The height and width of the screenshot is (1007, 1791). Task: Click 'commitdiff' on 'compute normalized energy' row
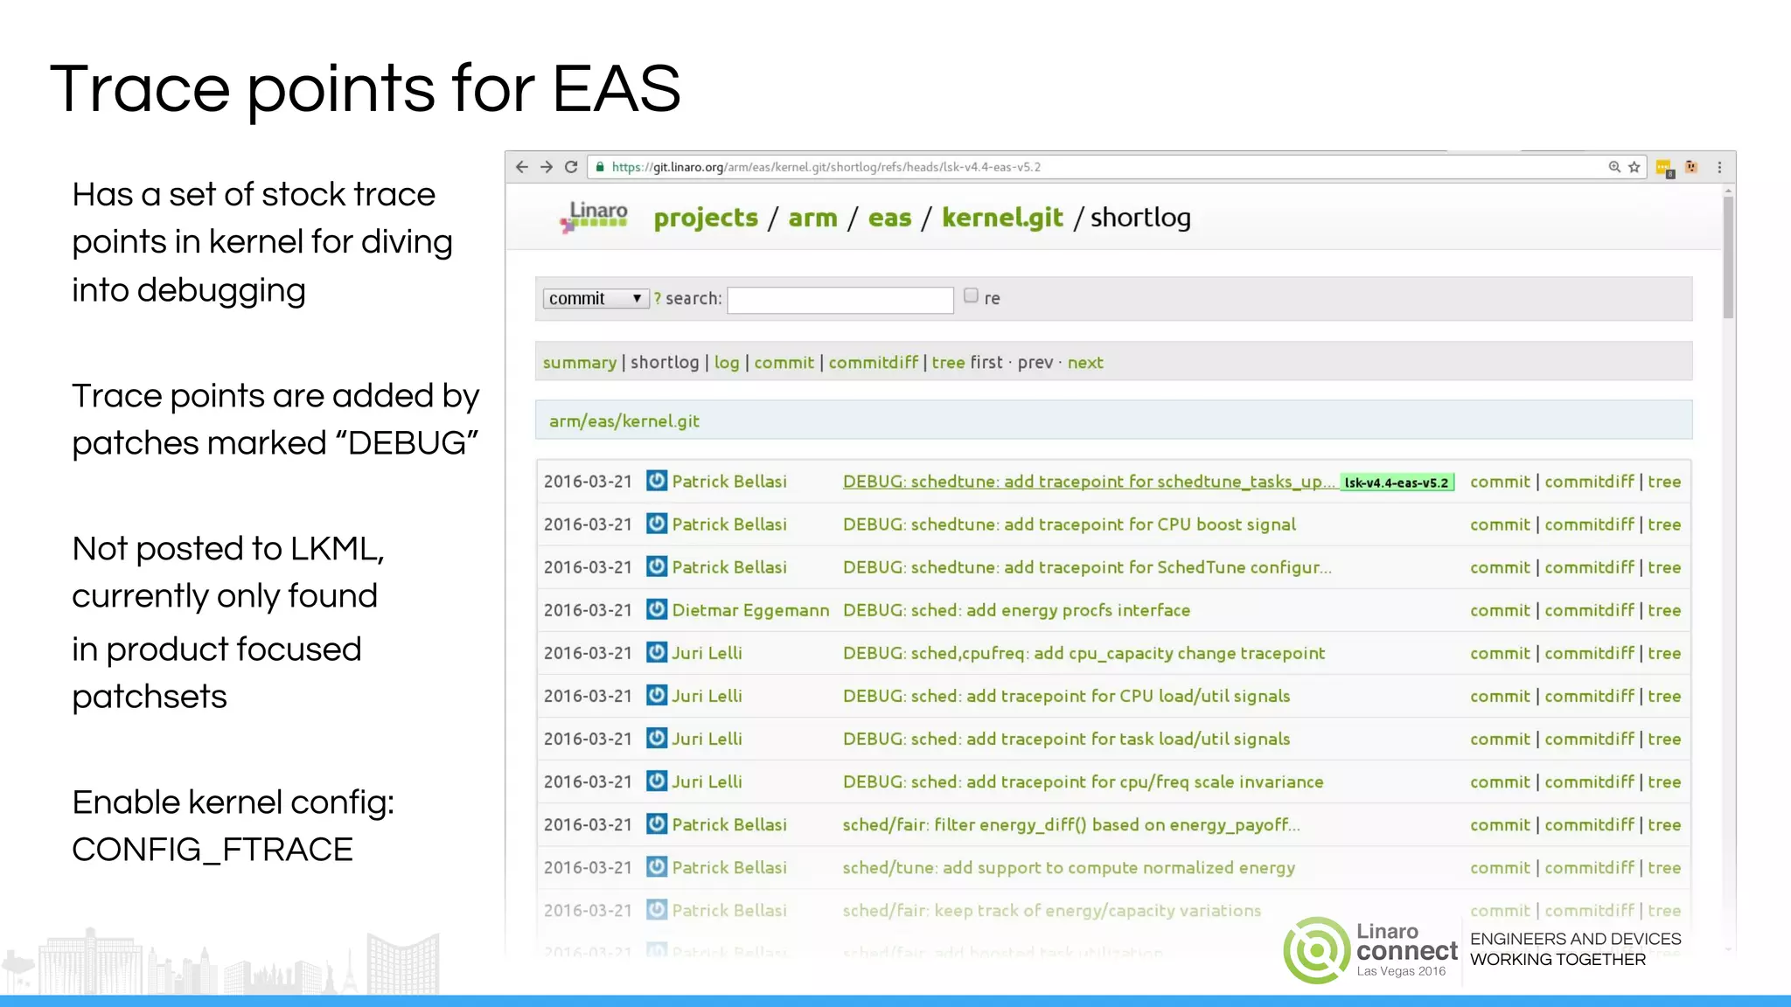pos(1589,867)
